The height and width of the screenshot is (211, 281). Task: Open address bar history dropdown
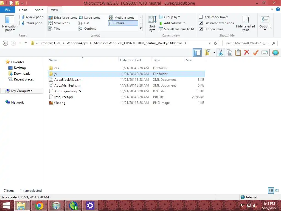pyautogui.click(x=209, y=43)
